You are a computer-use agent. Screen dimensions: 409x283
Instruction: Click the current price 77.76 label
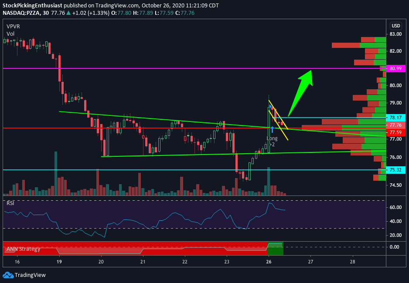tap(395, 125)
